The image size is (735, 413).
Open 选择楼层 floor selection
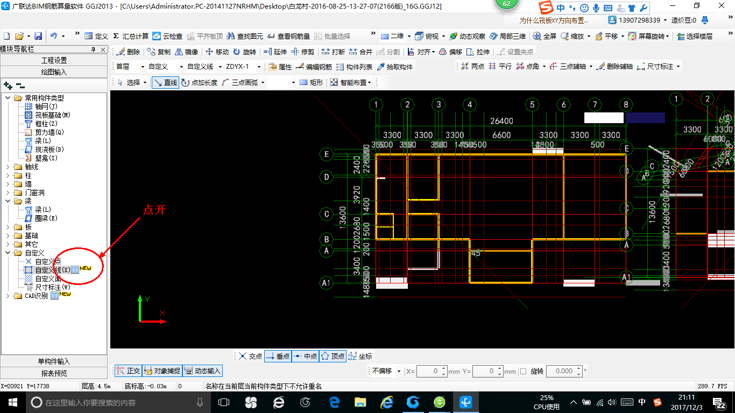coord(695,36)
